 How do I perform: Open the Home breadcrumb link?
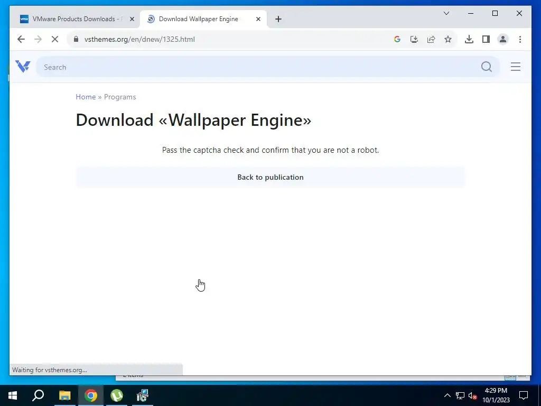(x=86, y=97)
